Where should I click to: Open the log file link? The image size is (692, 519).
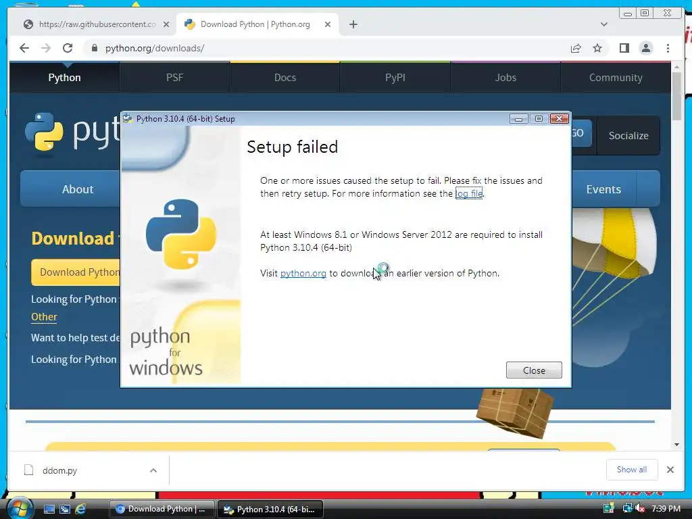[469, 193]
